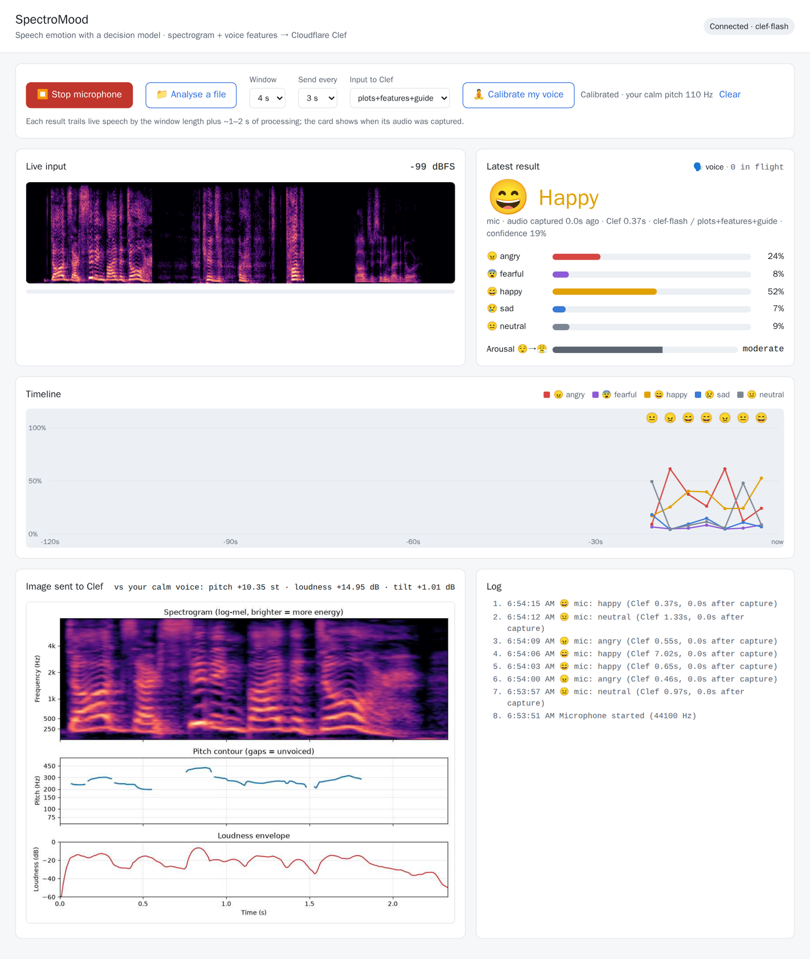This screenshot has height=959, width=810.
Task: Click the large Happy emoji in Latest result
Action: pos(508,197)
